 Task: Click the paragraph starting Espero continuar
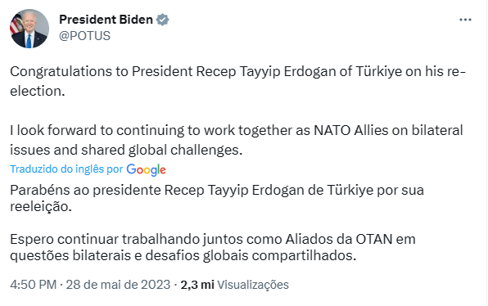click(213, 248)
